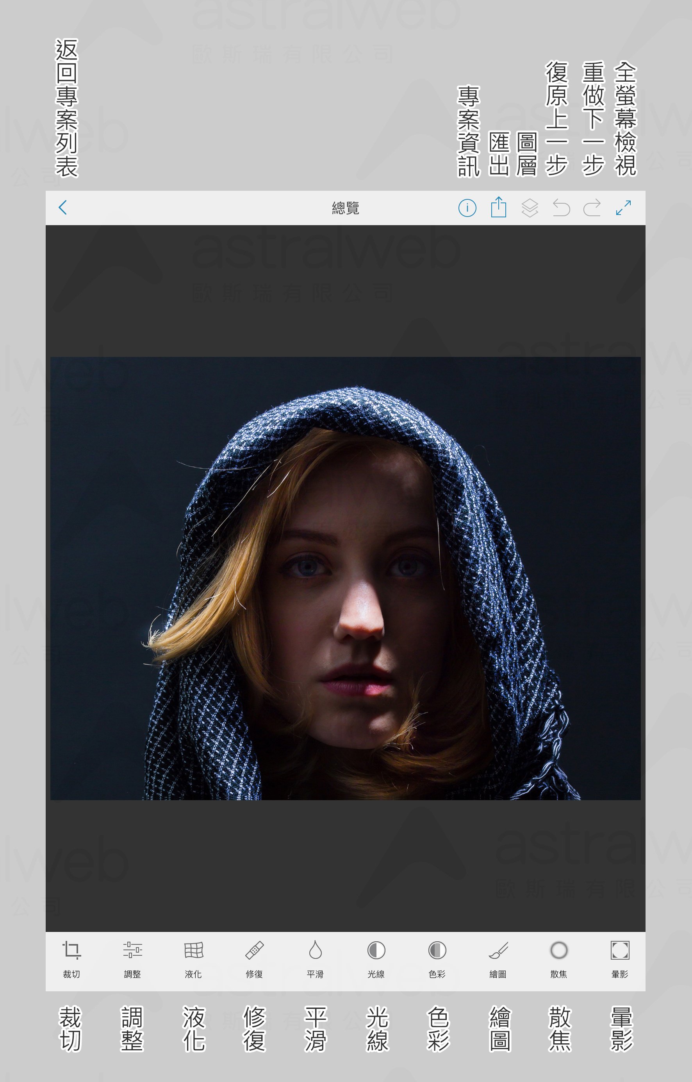Screen dimensions: 692x1082
Task: Open project info with the circled i icon
Action: pyautogui.click(x=467, y=208)
